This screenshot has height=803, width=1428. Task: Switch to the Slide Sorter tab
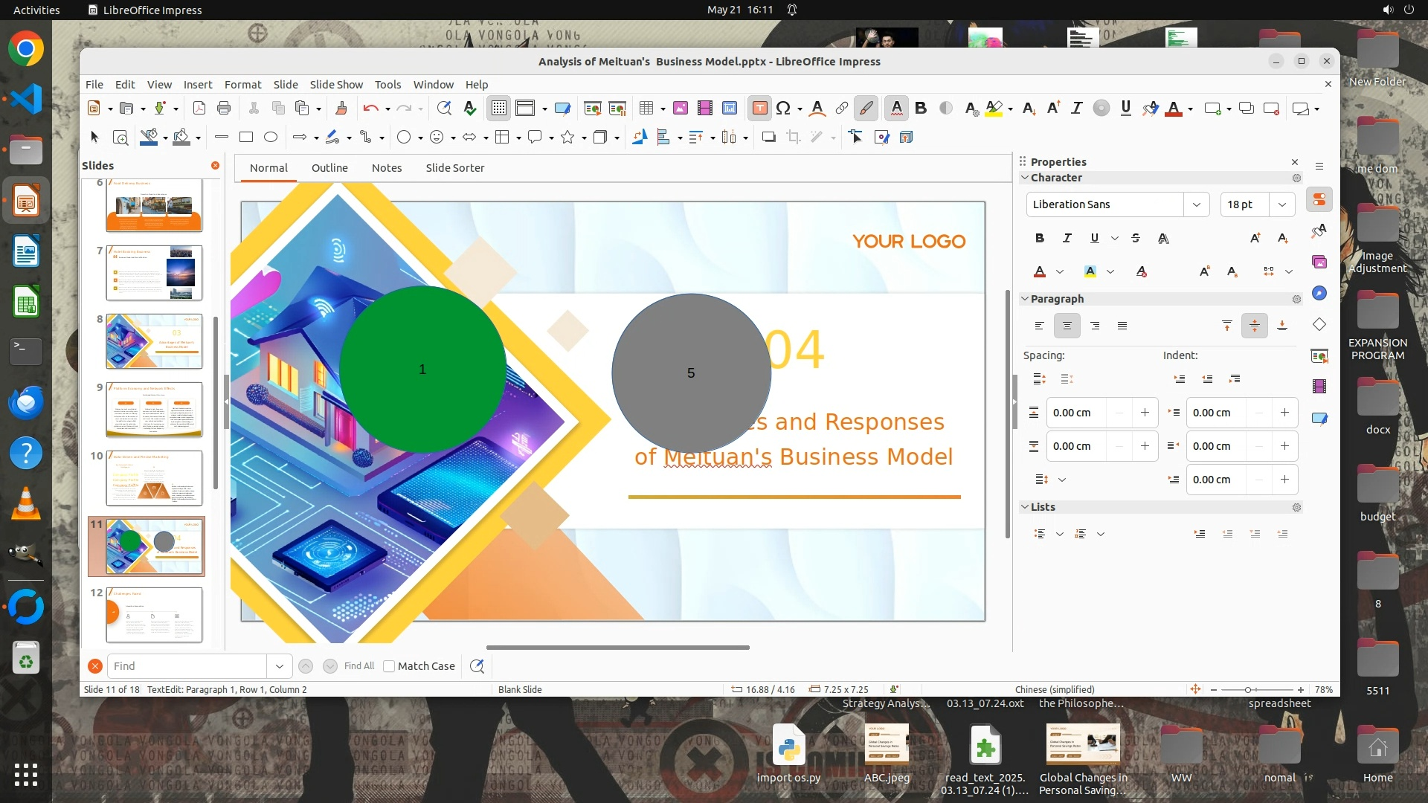454,168
